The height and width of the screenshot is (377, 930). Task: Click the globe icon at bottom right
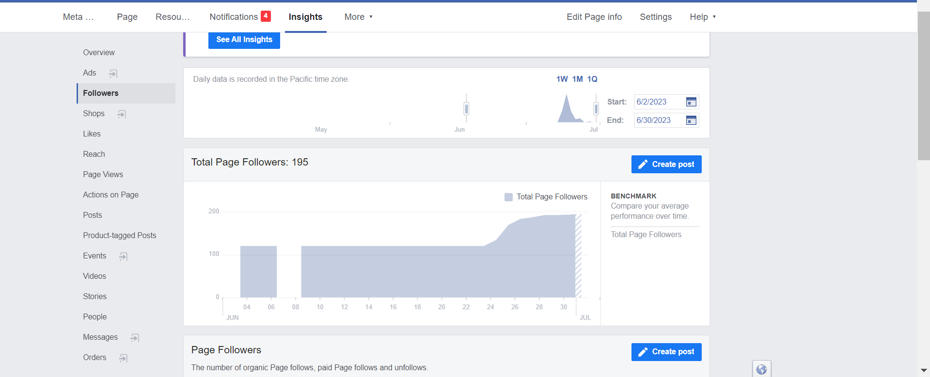coord(761,369)
